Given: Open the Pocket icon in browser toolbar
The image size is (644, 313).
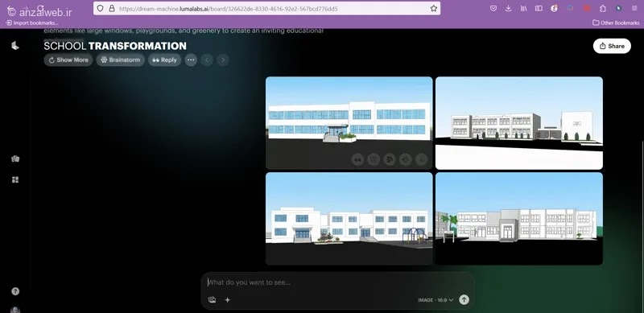Looking at the screenshot, I should point(493,8).
